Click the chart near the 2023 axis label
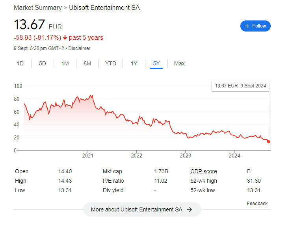This screenshot has height=226, width=290. click(x=186, y=134)
